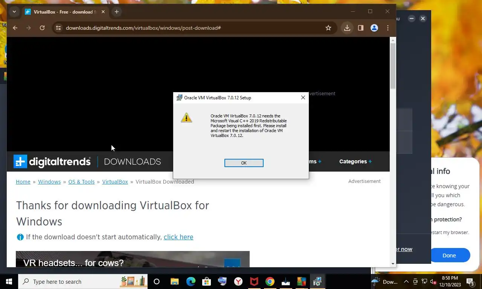This screenshot has width=482, height=289.
Task: Open Yandex browser from taskbar
Action: (x=238, y=281)
